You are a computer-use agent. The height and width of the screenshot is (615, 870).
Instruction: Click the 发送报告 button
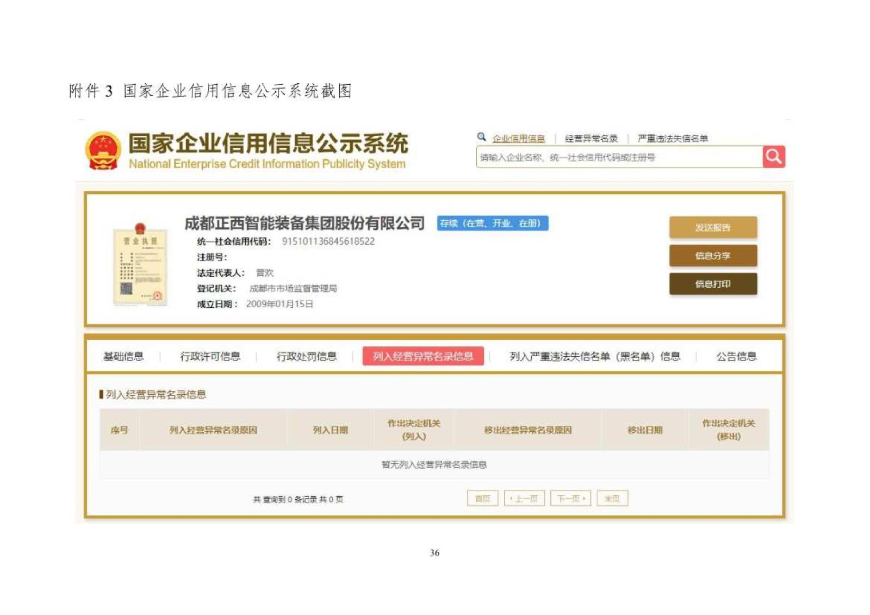[712, 228]
